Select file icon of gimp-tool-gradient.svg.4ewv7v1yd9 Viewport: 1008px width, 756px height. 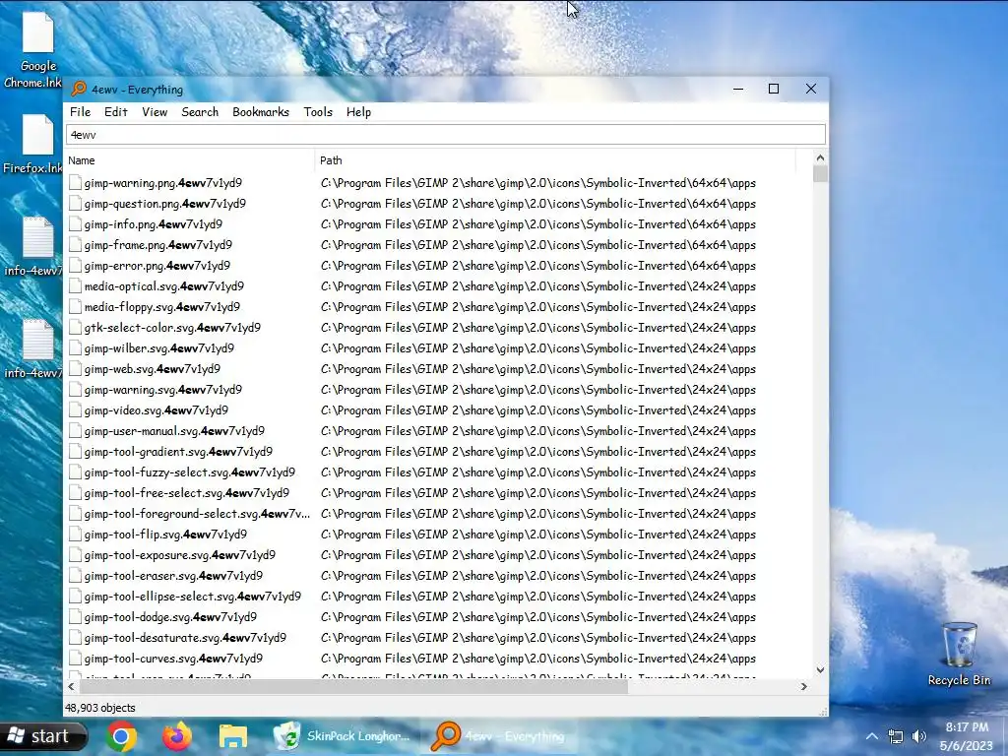(75, 451)
